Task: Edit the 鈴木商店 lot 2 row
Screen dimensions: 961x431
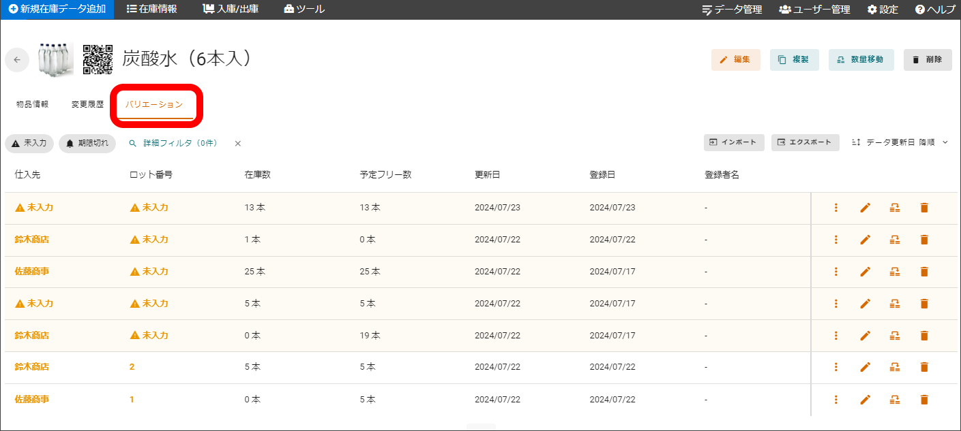Action: pyautogui.click(x=866, y=367)
